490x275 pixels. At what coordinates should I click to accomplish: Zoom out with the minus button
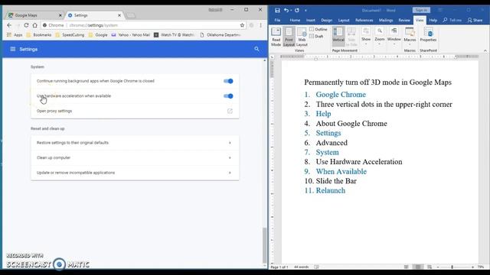coord(438,267)
